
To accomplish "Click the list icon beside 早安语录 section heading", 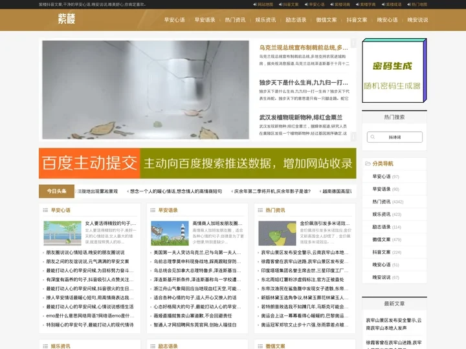I will [153, 210].
